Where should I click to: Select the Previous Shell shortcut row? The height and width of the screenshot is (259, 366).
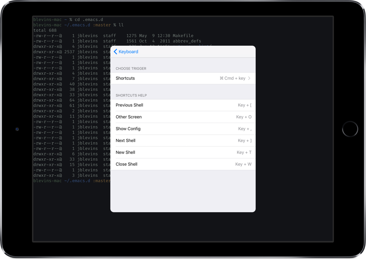tap(183, 105)
